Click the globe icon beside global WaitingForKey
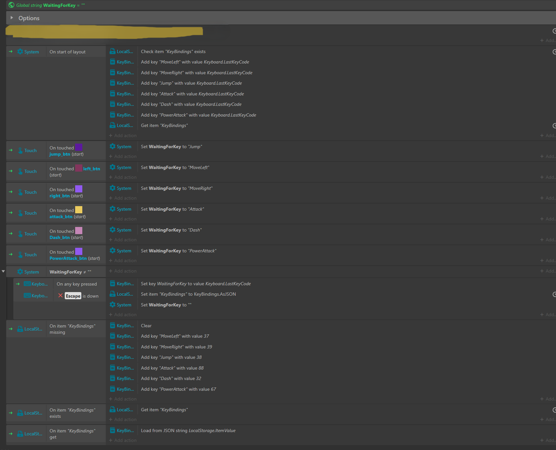 click(11, 5)
